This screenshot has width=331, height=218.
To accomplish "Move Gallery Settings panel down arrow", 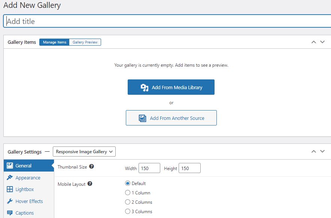I will (x=322, y=151).
